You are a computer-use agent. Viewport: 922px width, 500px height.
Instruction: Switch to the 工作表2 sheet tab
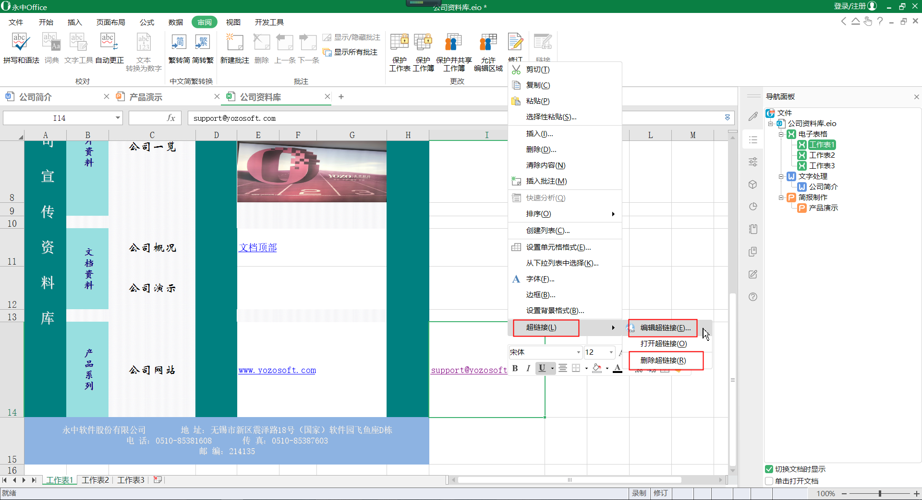coord(95,480)
